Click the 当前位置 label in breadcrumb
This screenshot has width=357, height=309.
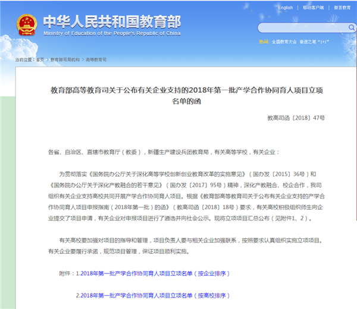(24, 60)
